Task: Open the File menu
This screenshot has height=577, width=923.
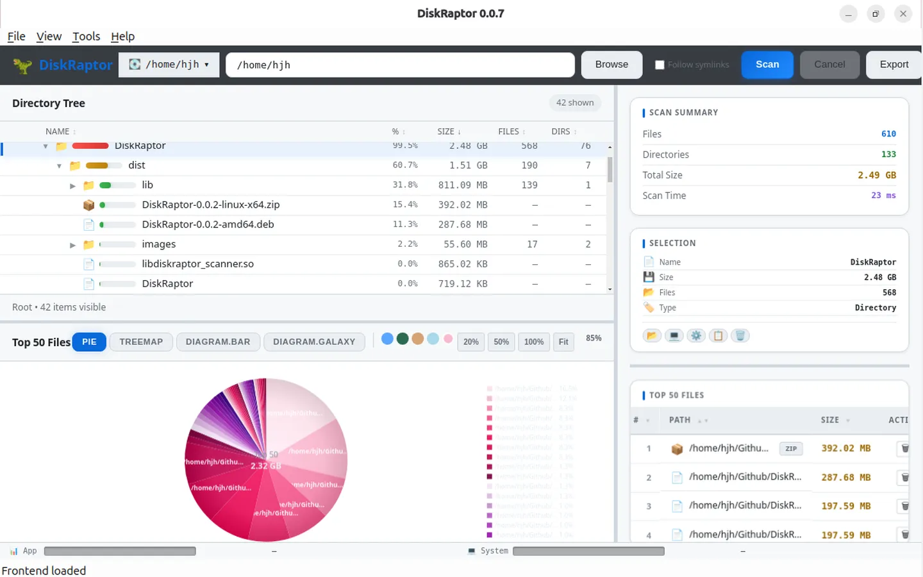Action: (x=16, y=37)
